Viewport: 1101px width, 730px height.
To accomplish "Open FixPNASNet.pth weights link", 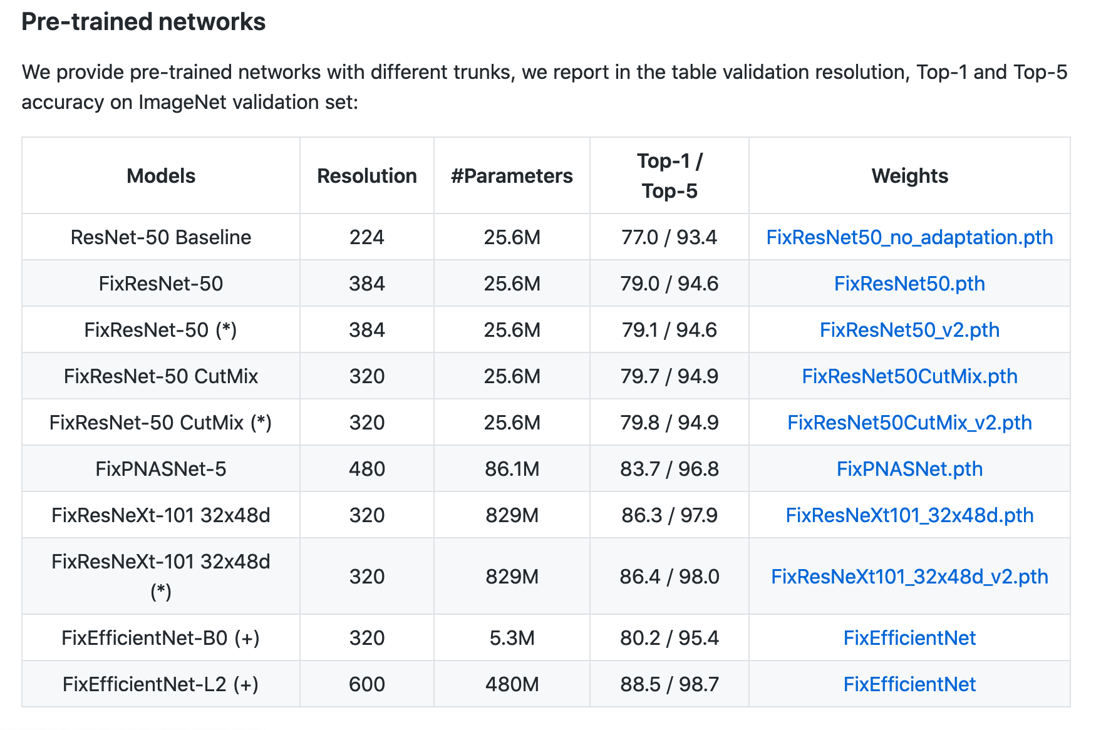I will point(909,469).
